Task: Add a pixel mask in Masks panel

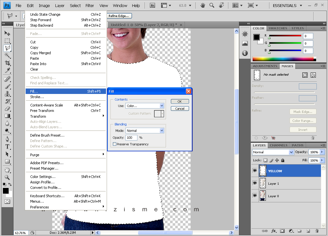Action: (305, 75)
